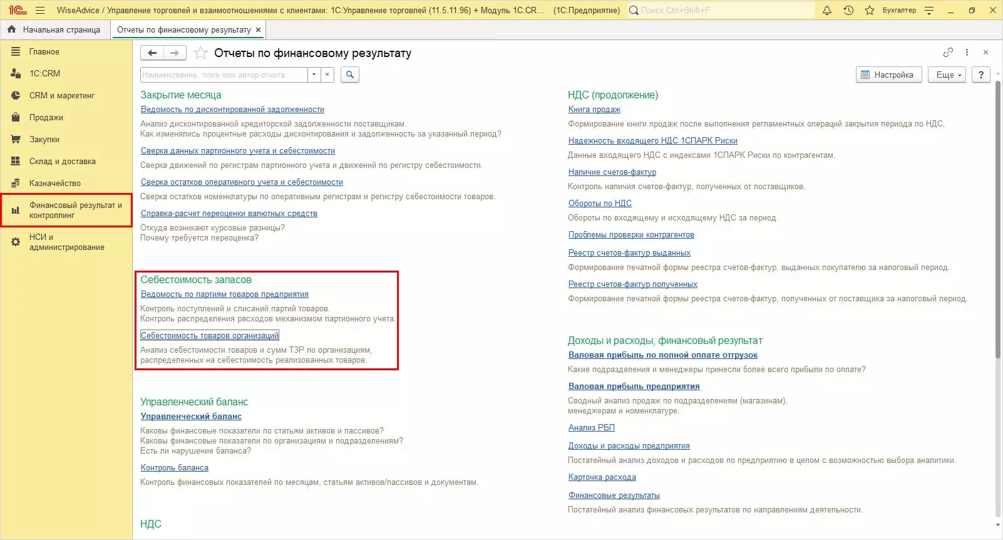This screenshot has height=540, width=1003.
Task: Open the Контроль баланса report
Action: pos(175,468)
